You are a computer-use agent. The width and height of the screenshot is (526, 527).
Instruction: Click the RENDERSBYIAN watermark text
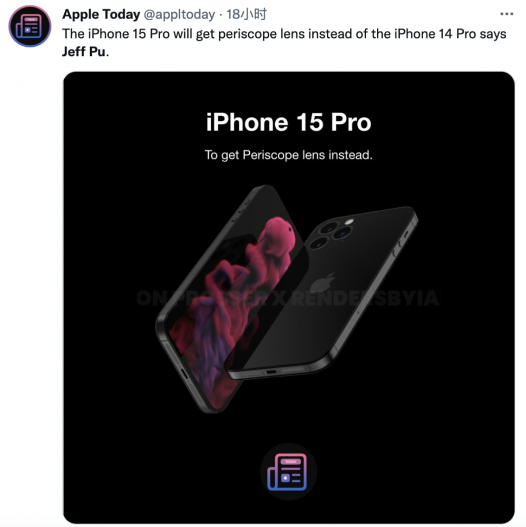[x=365, y=298]
